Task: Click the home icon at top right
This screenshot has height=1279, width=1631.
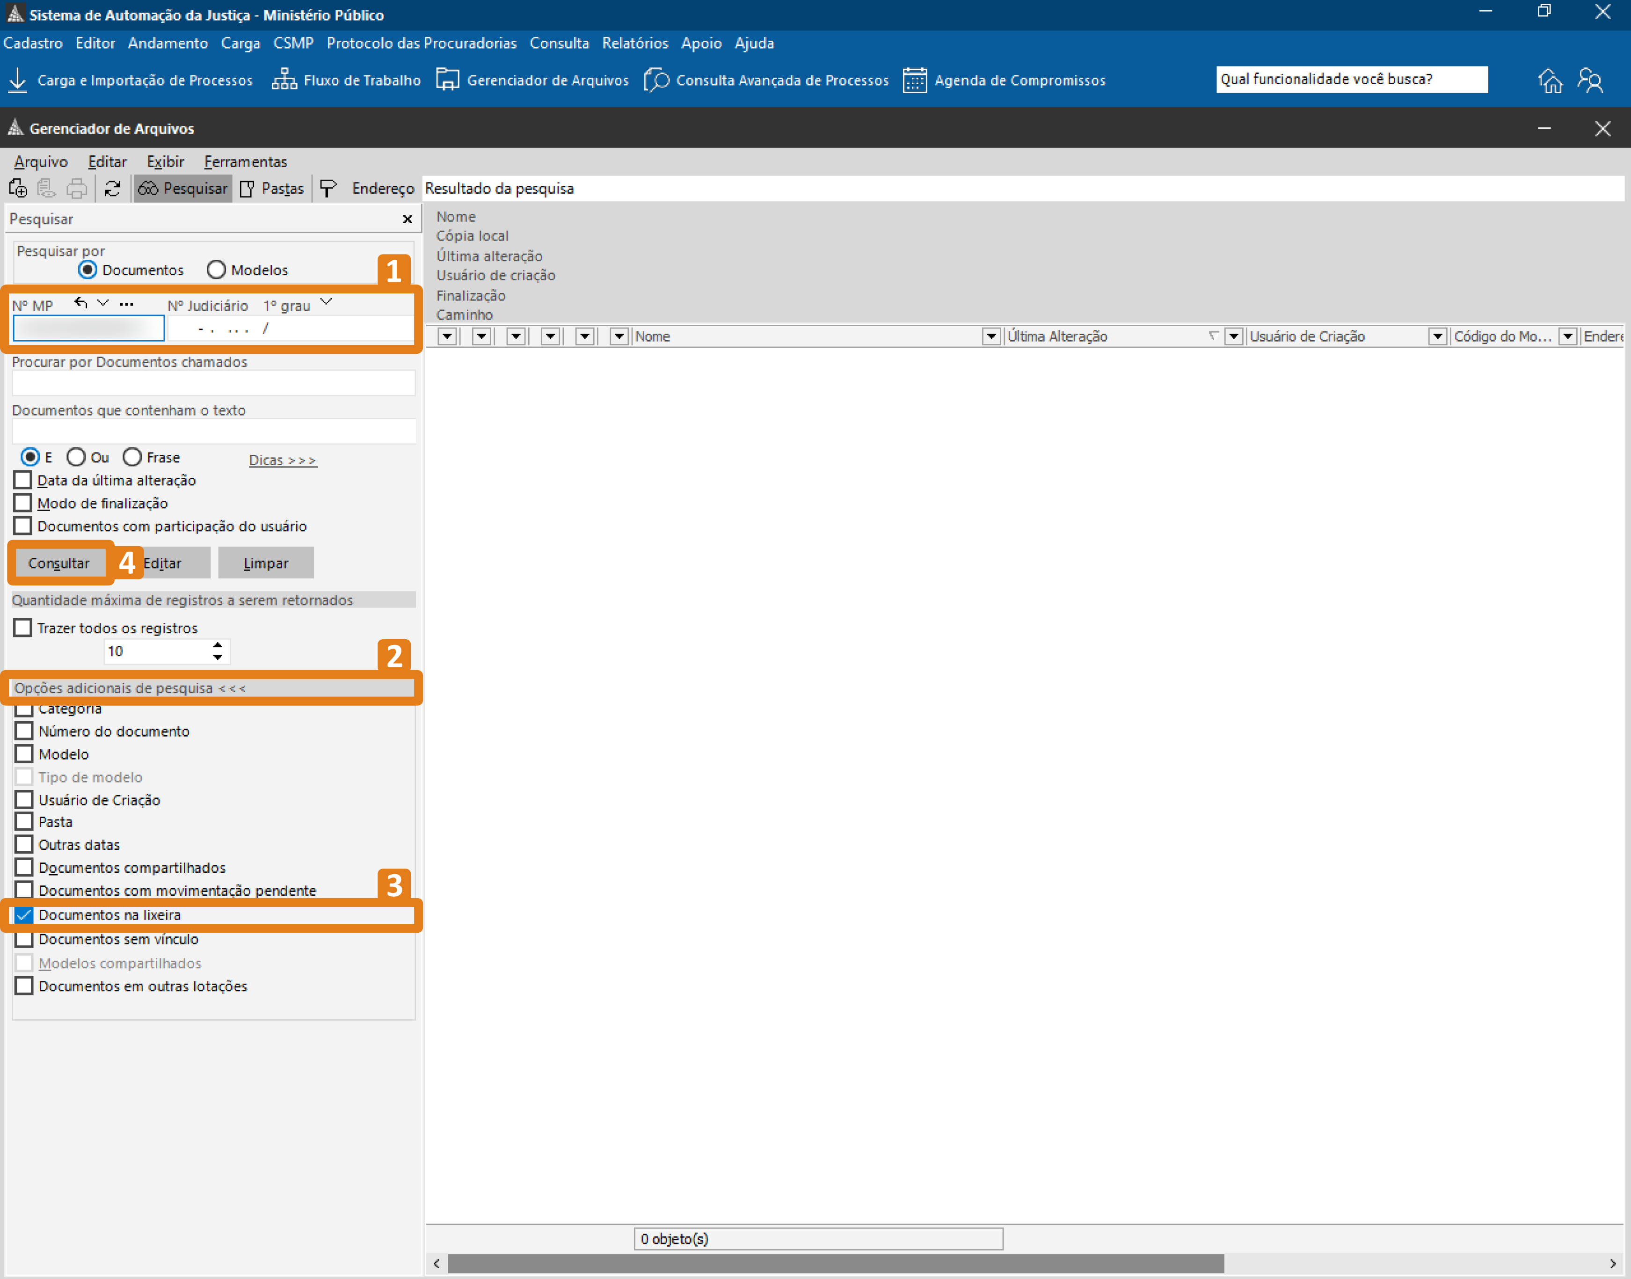Action: click(x=1550, y=80)
